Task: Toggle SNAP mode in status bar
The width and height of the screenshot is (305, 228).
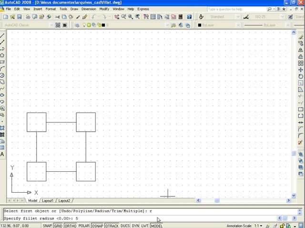Action: 47,226
